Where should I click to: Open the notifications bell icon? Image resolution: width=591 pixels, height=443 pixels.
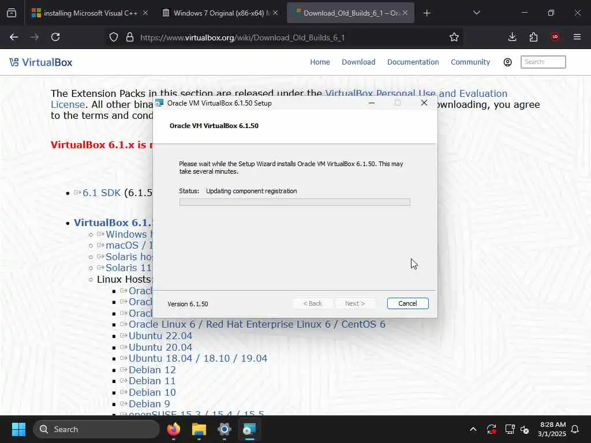(575, 429)
